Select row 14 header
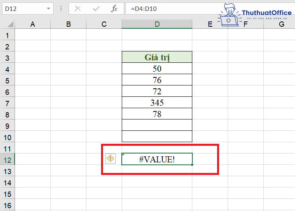 coord(7,183)
